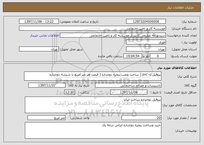The image size is (204, 145).
Task: Click the goods specifications text area
Action: [x=93, y=105]
